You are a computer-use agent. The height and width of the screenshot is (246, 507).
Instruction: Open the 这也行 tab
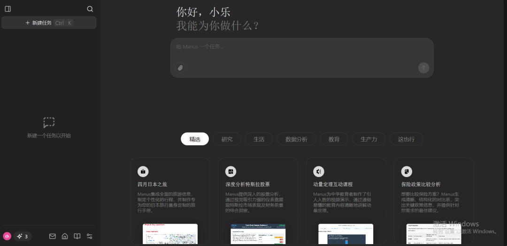[406, 139]
